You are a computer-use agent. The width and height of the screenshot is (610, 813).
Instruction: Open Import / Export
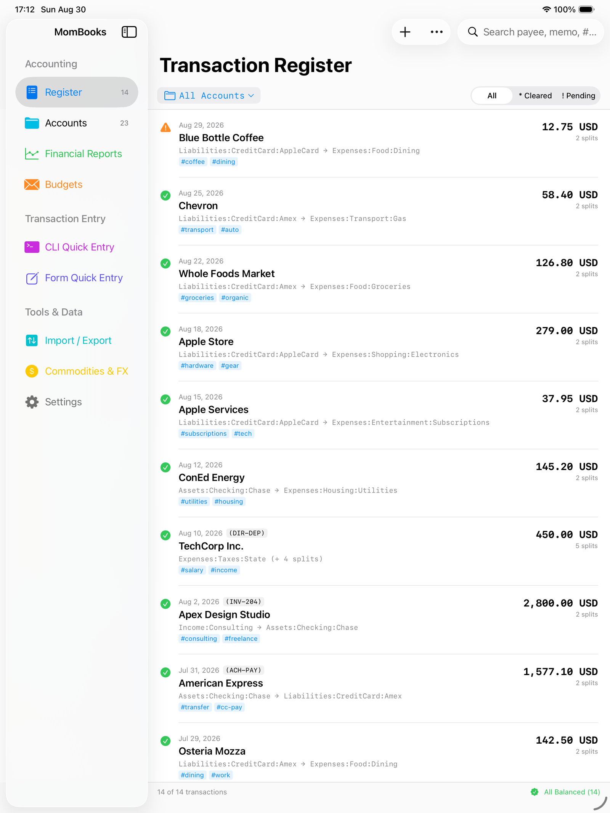[77, 340]
